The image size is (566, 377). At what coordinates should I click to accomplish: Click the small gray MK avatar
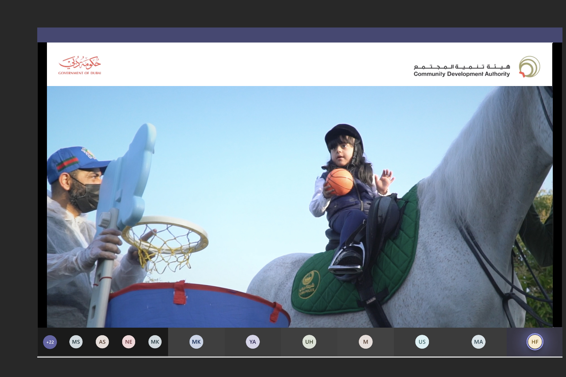155,342
